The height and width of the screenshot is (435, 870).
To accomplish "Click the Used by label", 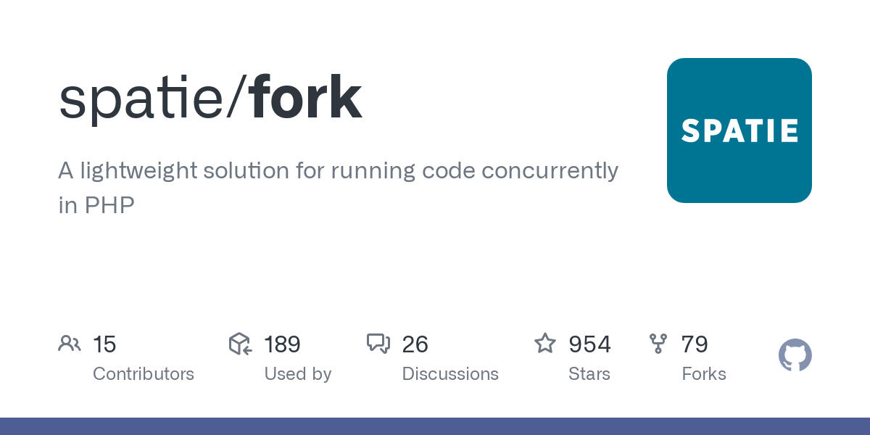I will point(298,374).
